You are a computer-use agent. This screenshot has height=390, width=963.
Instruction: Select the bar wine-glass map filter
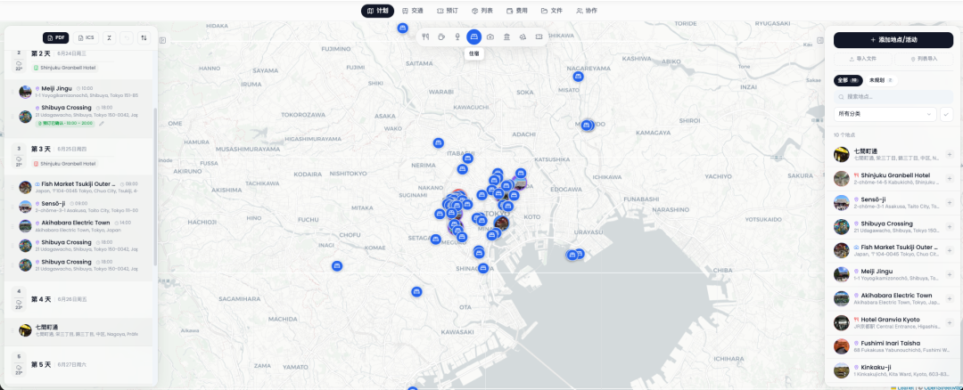[457, 37]
